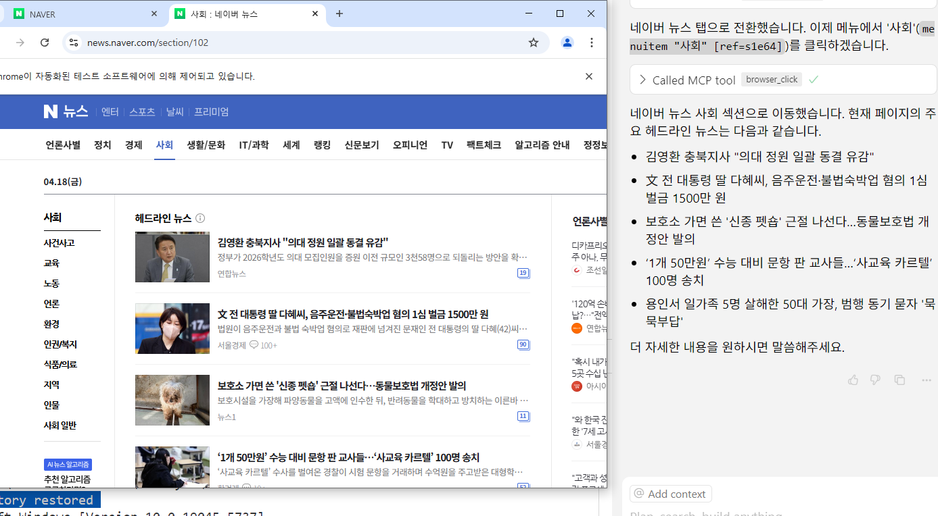The height and width of the screenshot is (516, 938).
Task: Open the 랭킹 news page
Action: click(x=322, y=145)
